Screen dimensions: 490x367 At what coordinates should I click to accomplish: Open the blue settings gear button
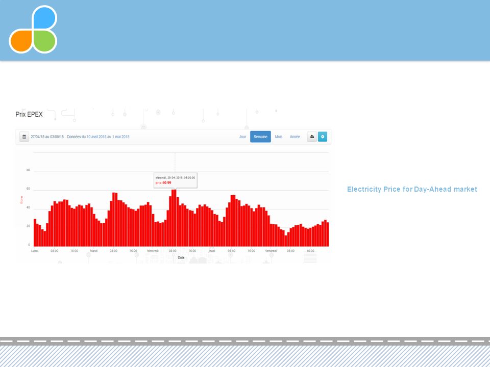(323, 137)
